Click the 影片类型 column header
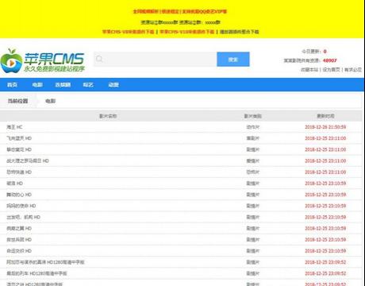The width and height of the screenshot is (365, 286). point(253,116)
